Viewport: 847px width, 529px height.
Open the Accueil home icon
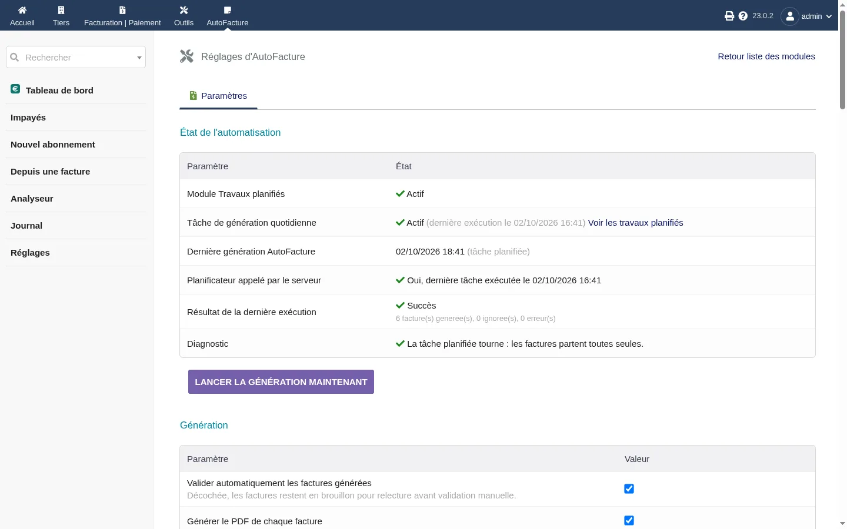click(22, 10)
